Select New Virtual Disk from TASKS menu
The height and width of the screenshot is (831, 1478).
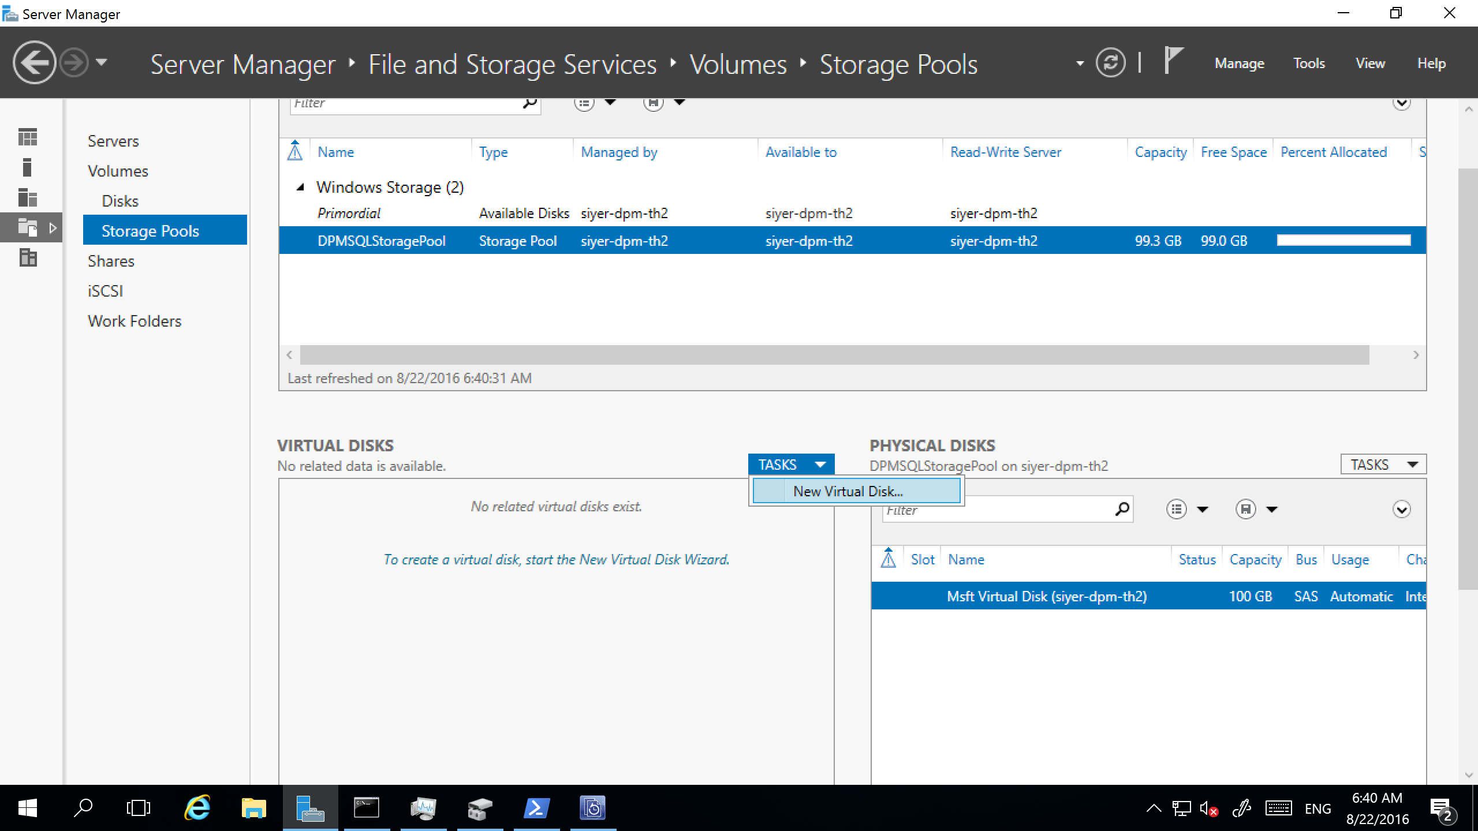tap(849, 491)
